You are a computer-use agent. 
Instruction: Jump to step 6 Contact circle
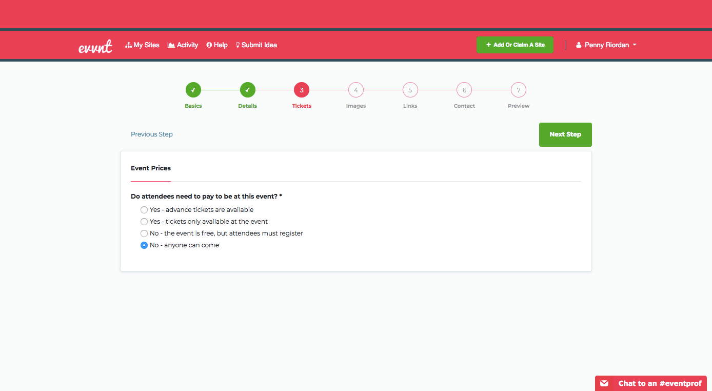click(464, 90)
